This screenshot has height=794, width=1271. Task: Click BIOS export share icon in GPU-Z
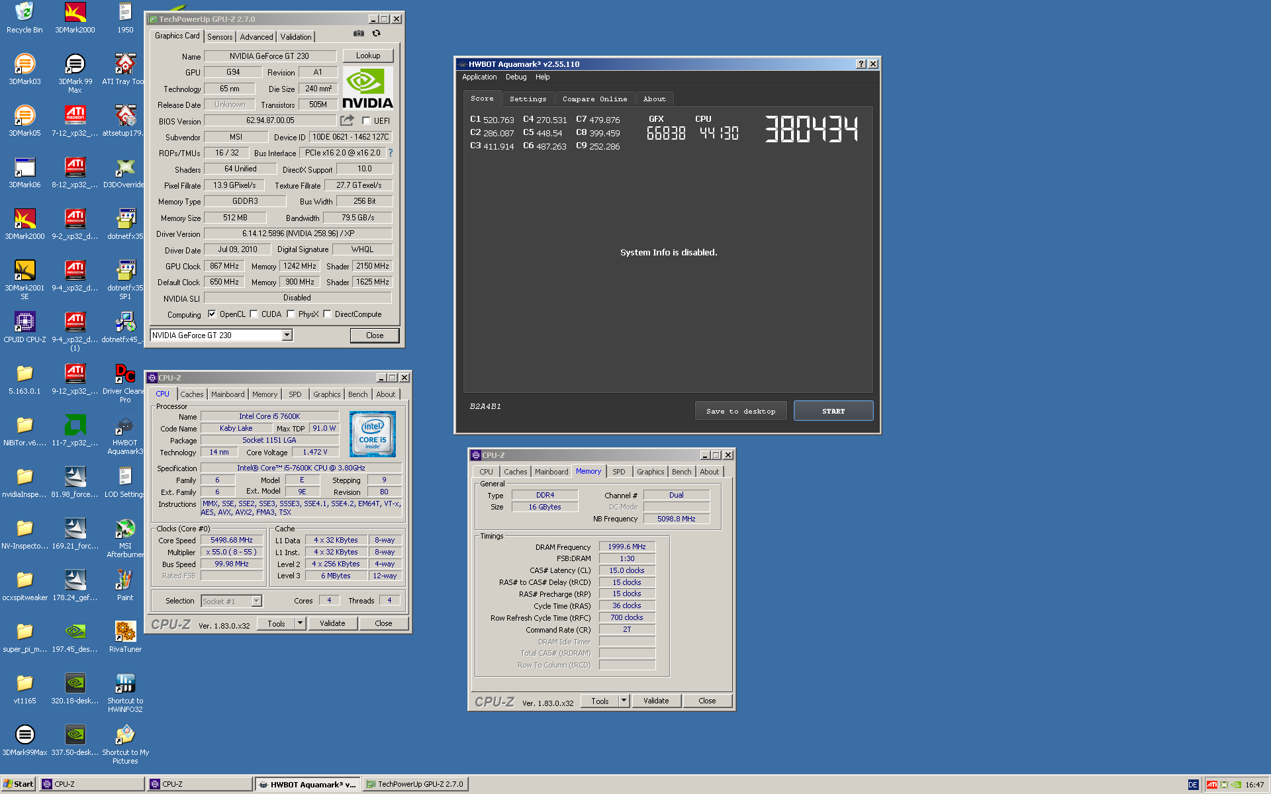[x=347, y=120]
